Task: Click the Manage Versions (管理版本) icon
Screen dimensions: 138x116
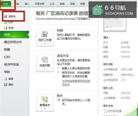Action: [45, 99]
